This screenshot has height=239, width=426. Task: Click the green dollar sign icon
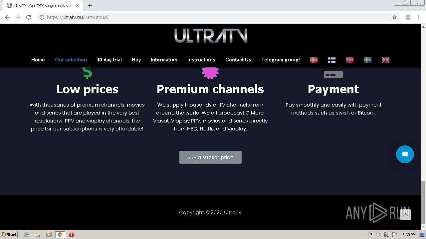click(87, 73)
